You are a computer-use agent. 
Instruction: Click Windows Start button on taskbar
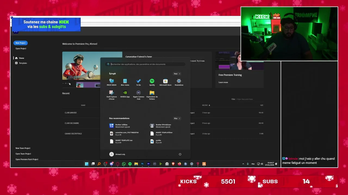(x=86, y=164)
